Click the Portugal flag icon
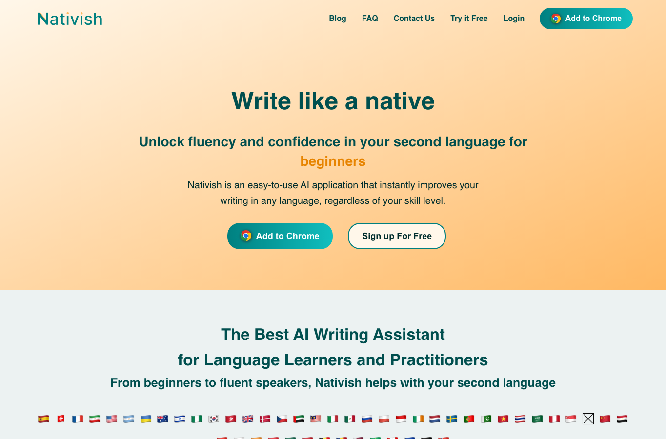This screenshot has width=666, height=439. click(469, 419)
